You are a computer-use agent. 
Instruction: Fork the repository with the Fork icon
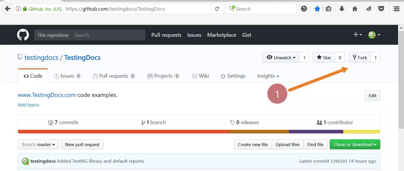(x=354, y=57)
